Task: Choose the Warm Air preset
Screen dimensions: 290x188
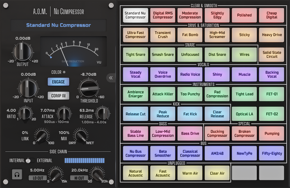Action: click(190, 173)
